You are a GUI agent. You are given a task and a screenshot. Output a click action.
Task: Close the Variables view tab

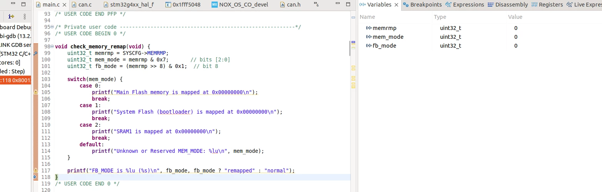click(x=396, y=5)
